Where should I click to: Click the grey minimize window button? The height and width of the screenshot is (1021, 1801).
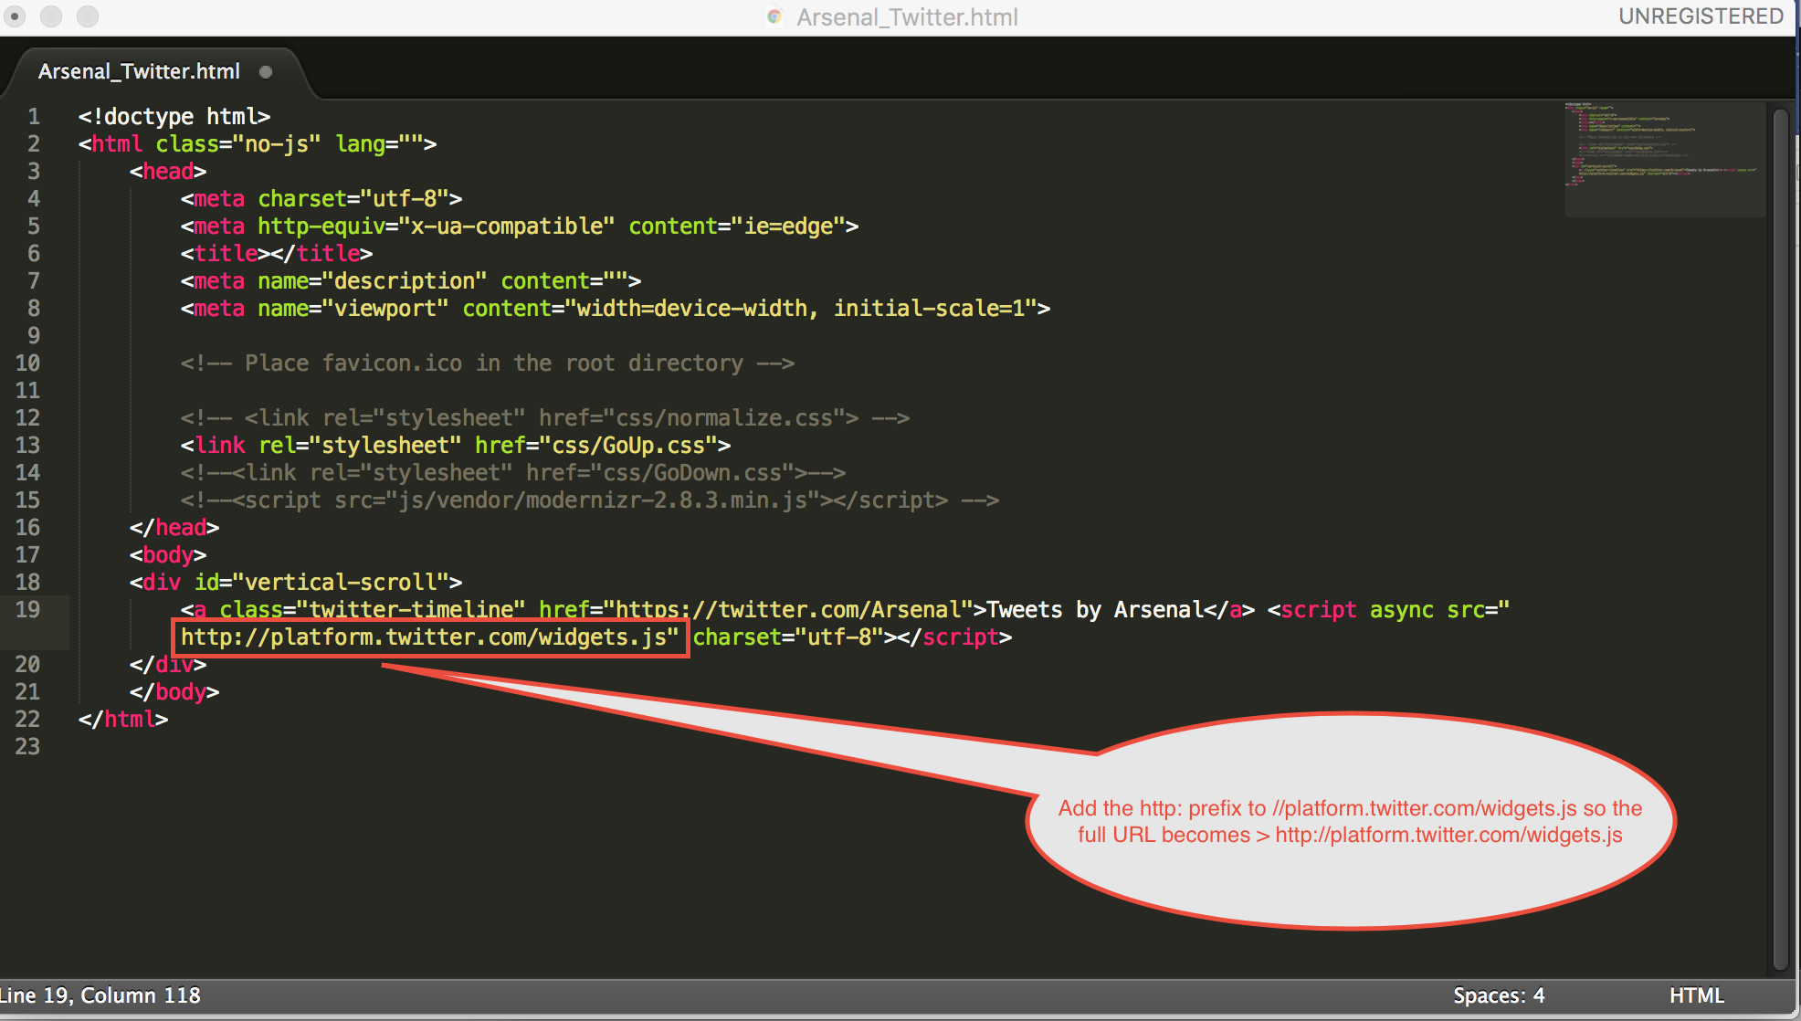click(x=51, y=16)
